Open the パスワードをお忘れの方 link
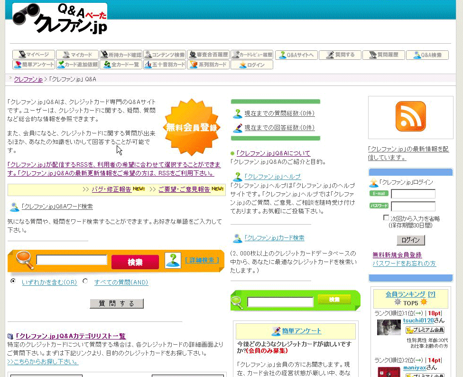 pos(404,263)
